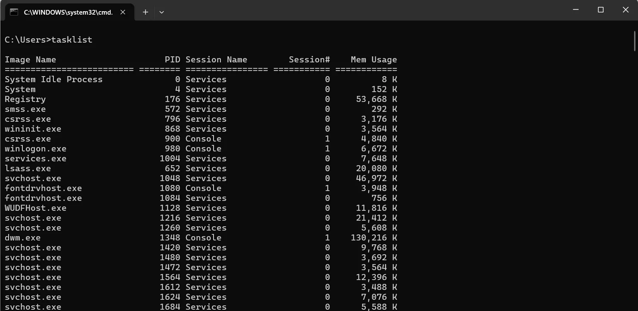
Task: Click PID value 1004
Action: [170, 158]
